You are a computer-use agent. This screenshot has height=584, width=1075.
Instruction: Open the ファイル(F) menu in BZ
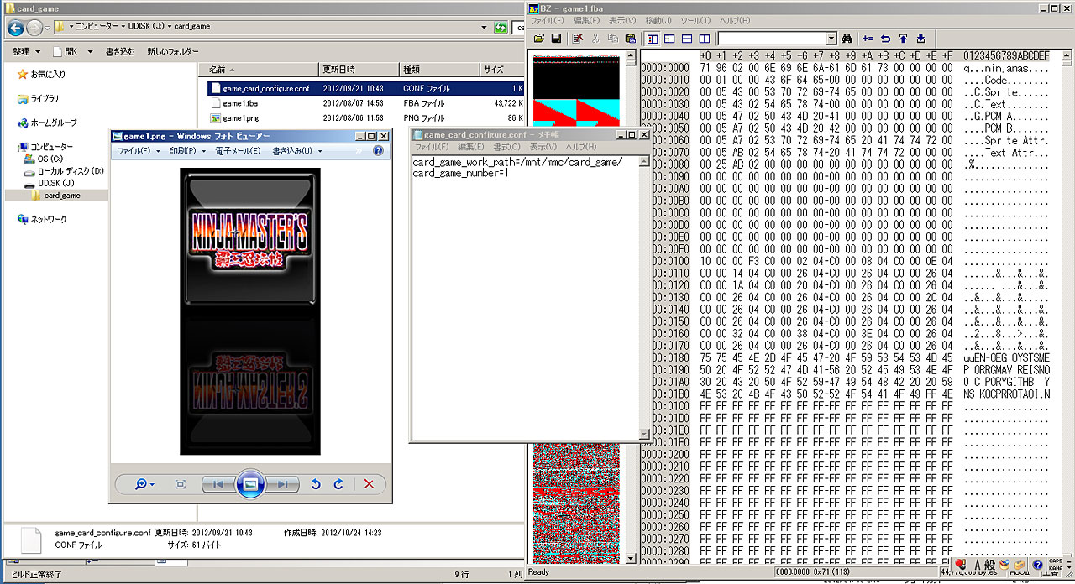pyautogui.click(x=547, y=20)
